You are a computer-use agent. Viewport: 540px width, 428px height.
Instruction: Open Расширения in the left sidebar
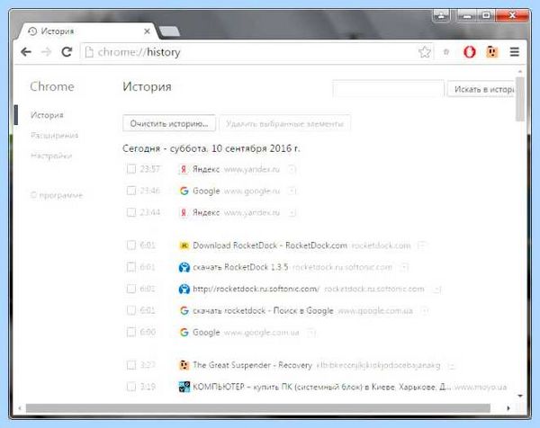click(54, 135)
